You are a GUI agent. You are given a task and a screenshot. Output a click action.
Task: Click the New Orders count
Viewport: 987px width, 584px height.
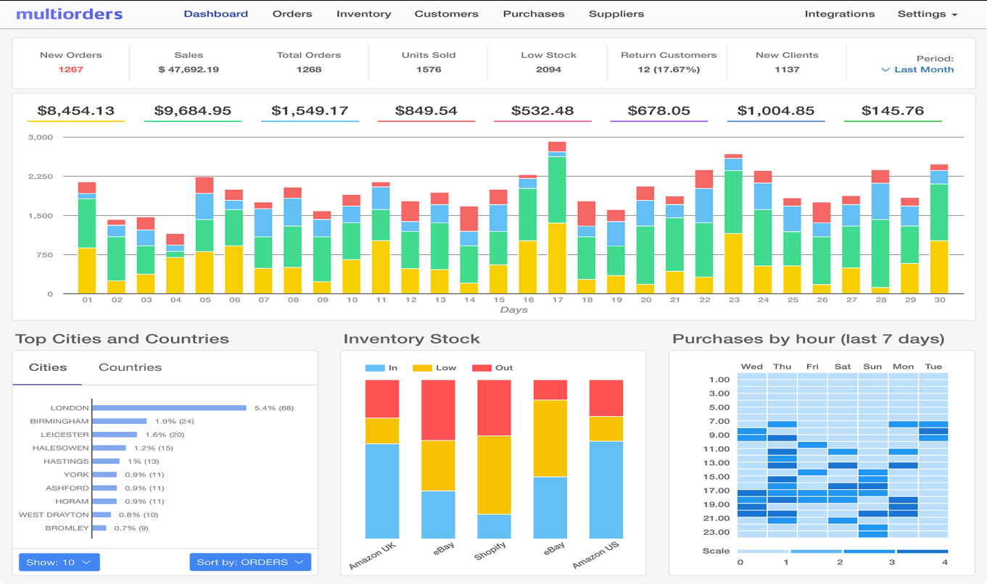click(x=71, y=70)
